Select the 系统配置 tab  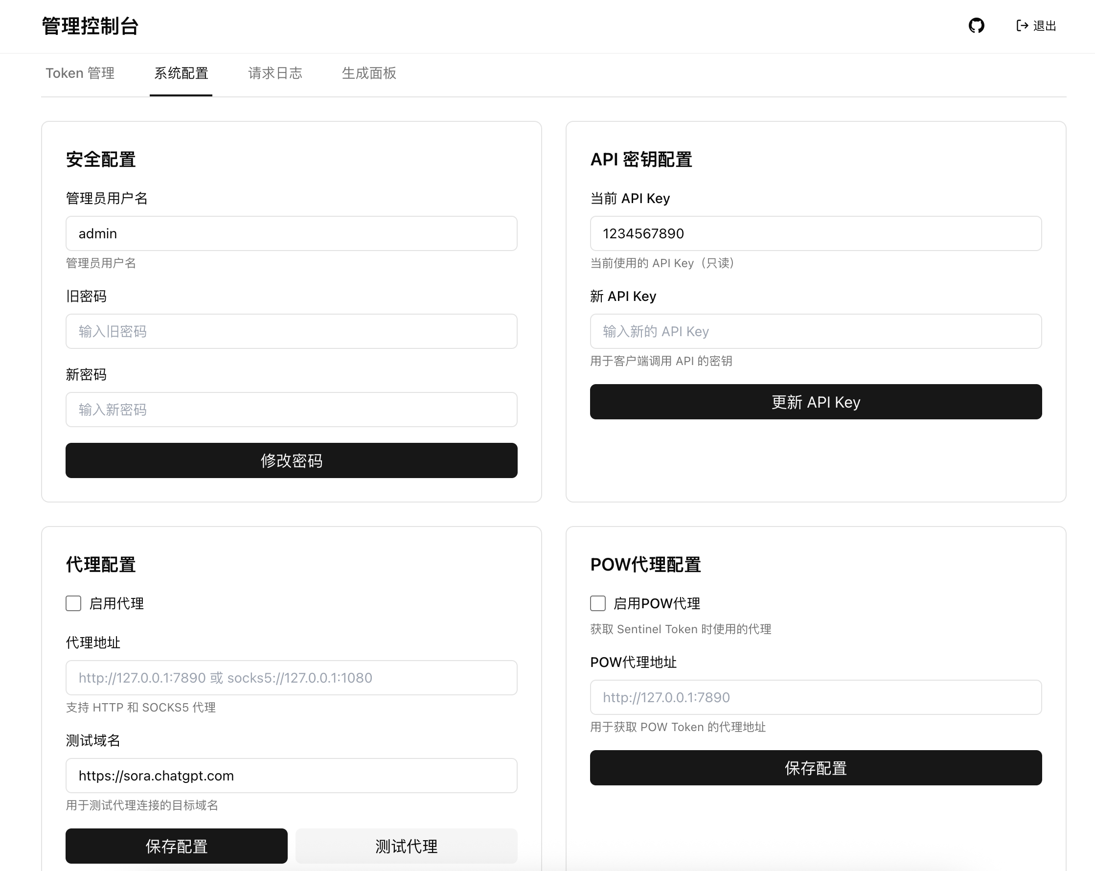(x=181, y=73)
